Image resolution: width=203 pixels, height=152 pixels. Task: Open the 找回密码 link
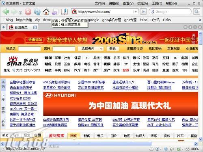[155, 48]
